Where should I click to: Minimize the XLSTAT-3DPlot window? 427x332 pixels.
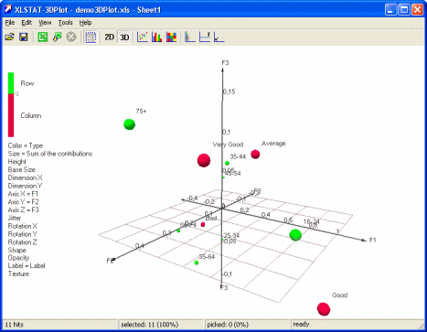(390, 10)
